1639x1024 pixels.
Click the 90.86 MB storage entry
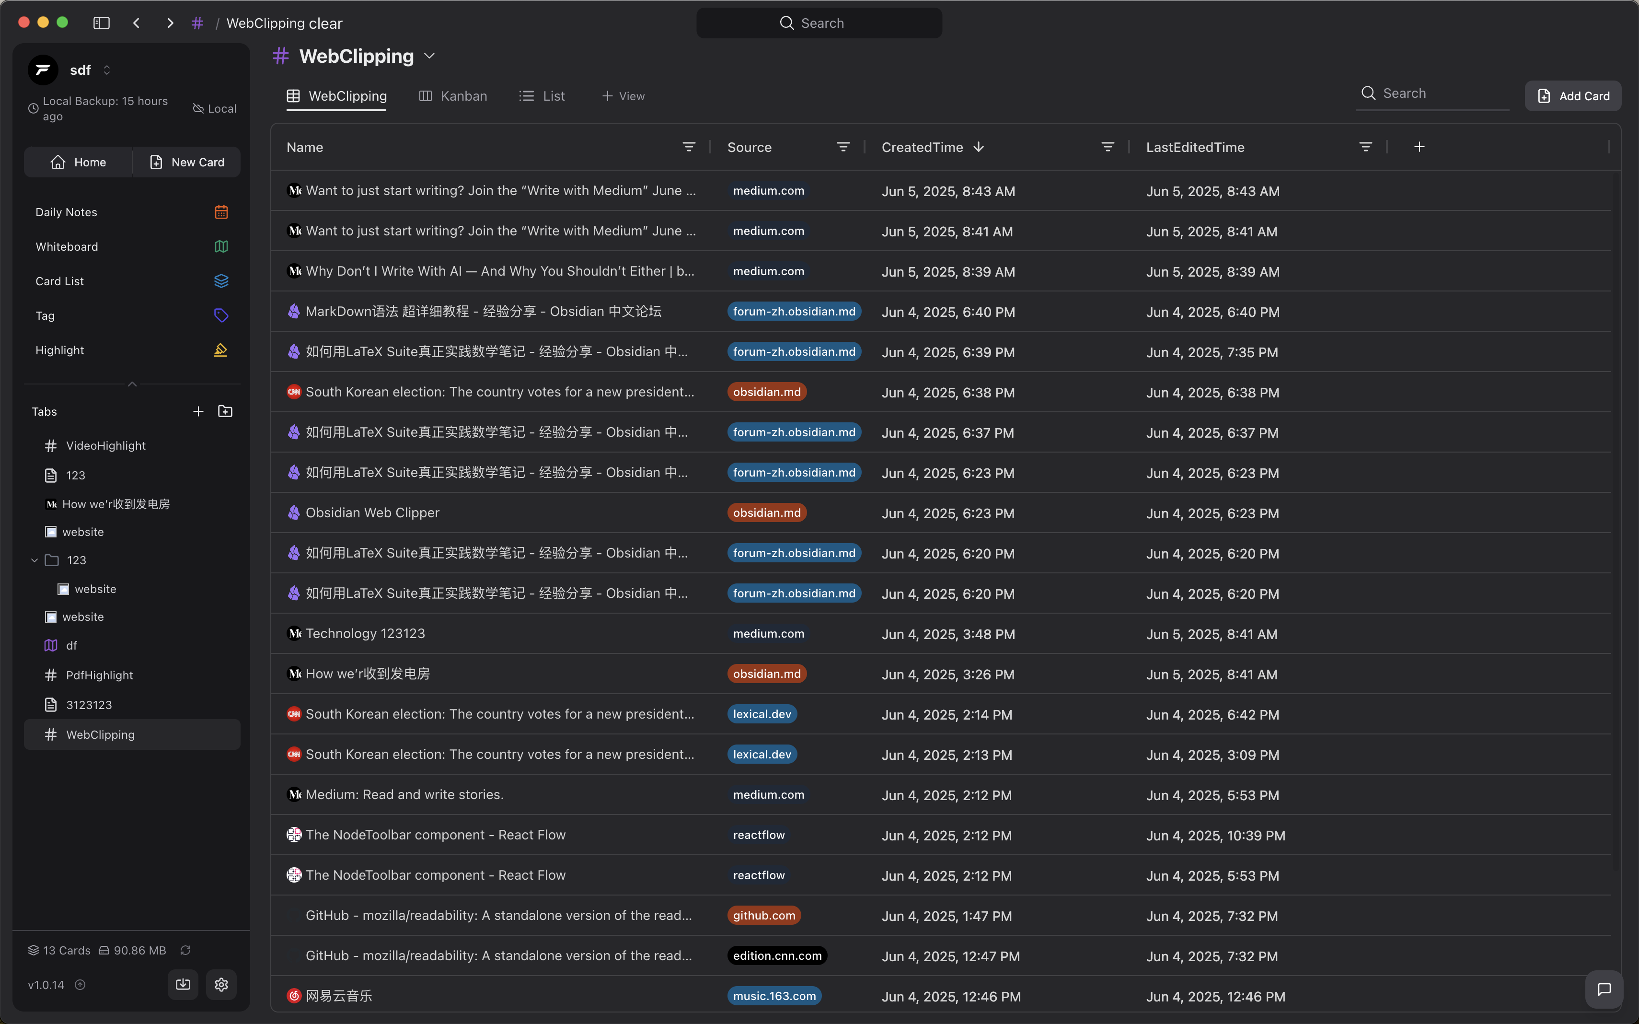132,950
